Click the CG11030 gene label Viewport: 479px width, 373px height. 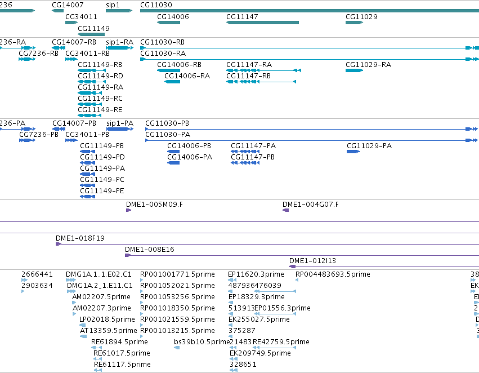click(x=156, y=5)
